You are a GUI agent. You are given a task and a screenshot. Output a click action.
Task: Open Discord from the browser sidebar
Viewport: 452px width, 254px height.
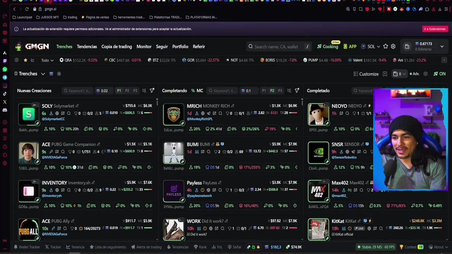5,110
